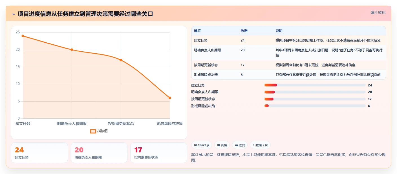Image resolution: width=397 pixels, height=174 pixels.
Task: Select the 数据卡片 tag
Action: [260, 145]
